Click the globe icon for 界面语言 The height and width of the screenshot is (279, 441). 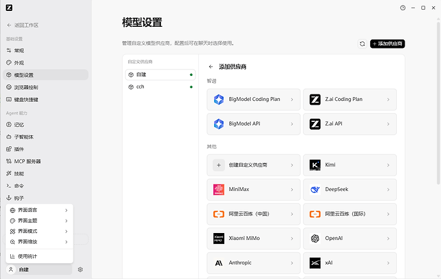(12, 210)
